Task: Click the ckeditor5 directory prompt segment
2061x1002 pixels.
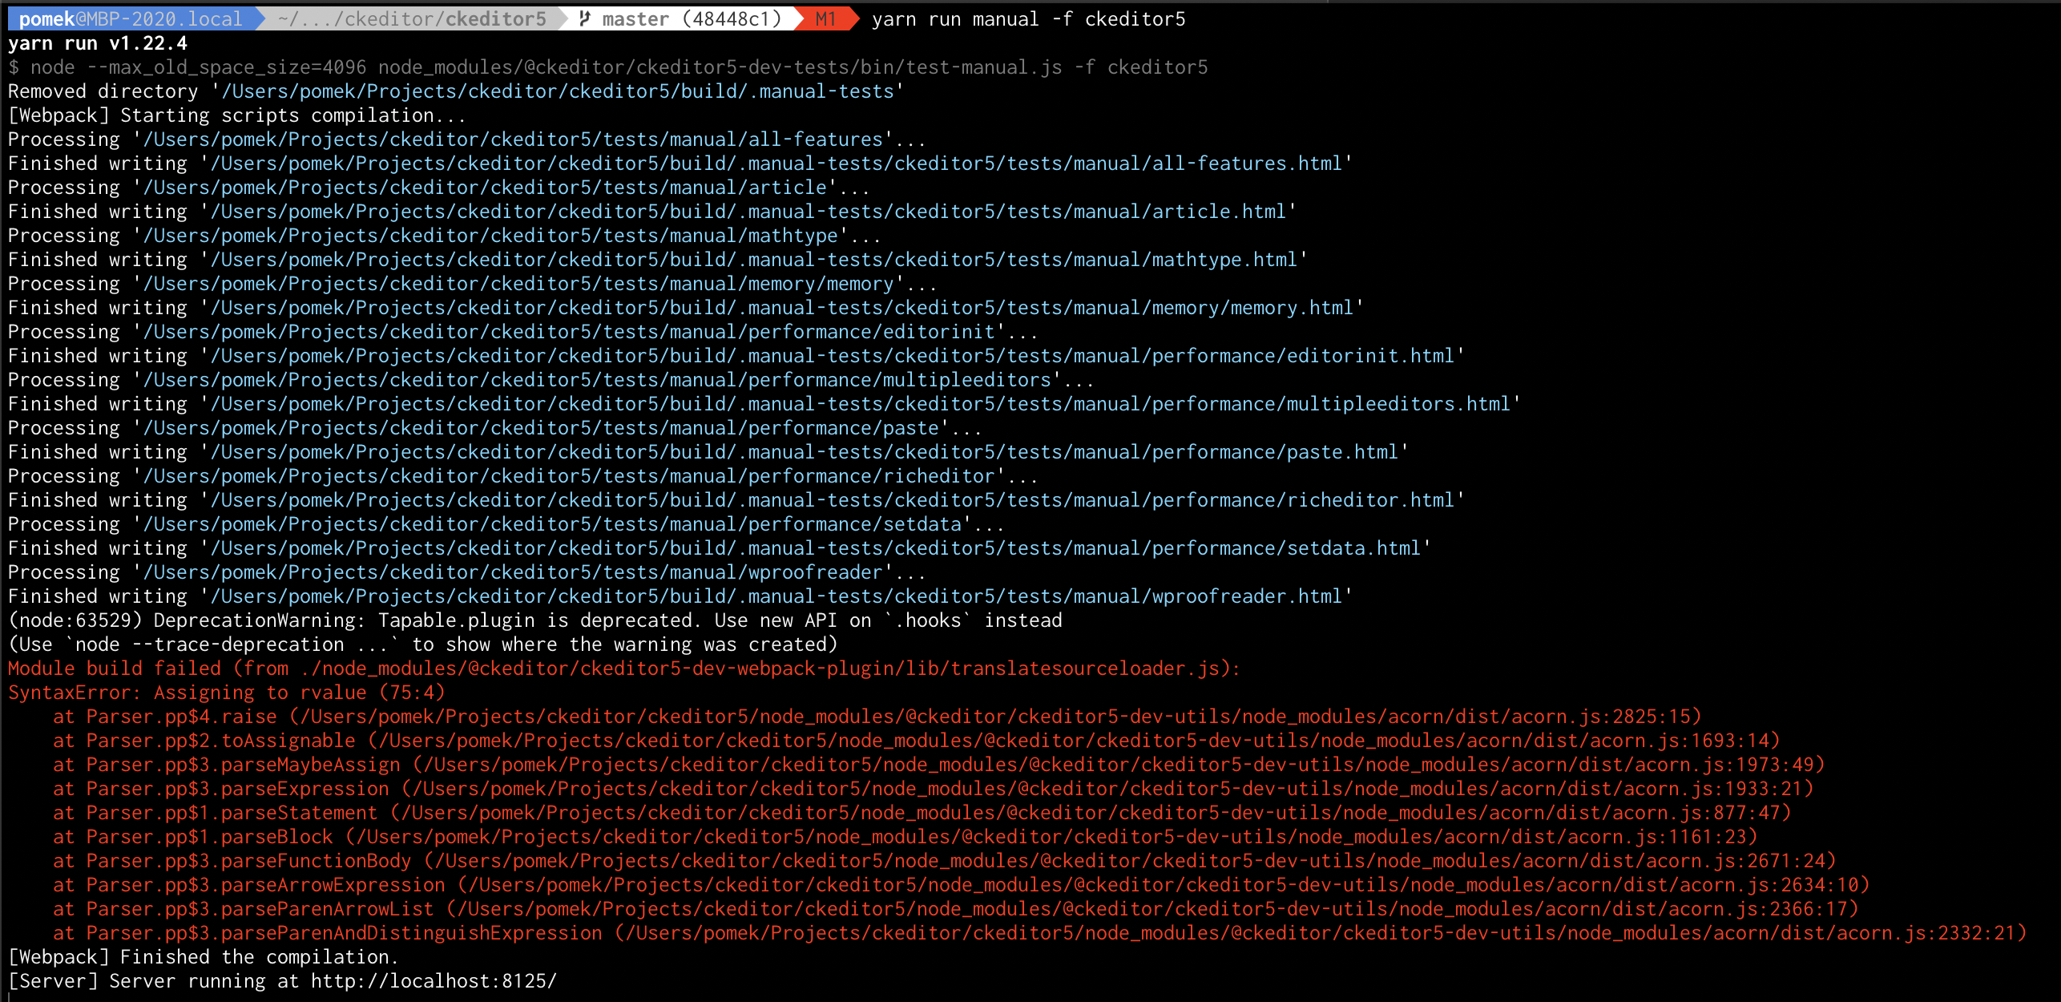Action: point(411,18)
